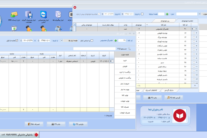This screenshot has width=207, height=138.
Task: Tick the checkbox for row نوشابه بزرگ
Action: [194, 37]
